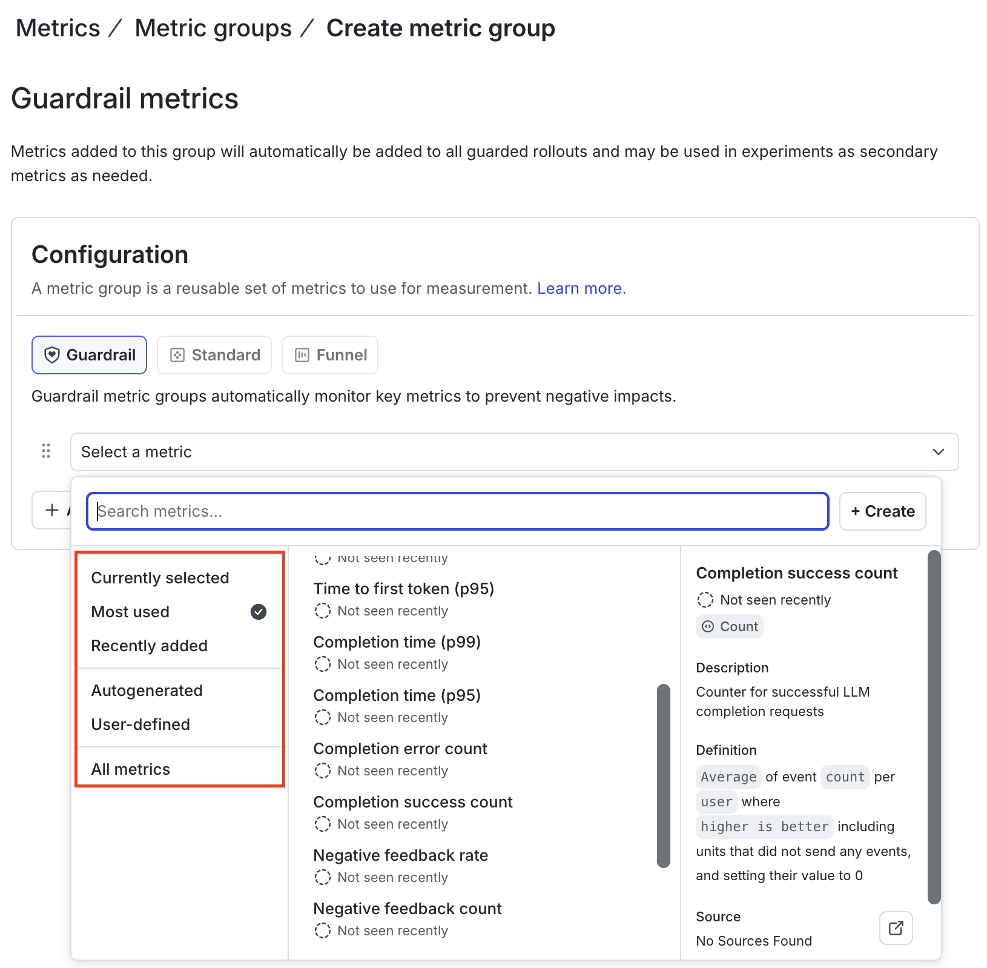Click the Funnel group type icon
Image resolution: width=987 pixels, height=968 pixels.
(302, 355)
